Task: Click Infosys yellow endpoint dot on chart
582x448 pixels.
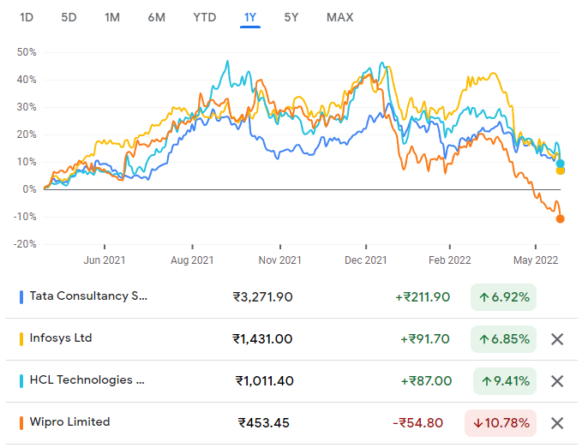Action: 561,171
